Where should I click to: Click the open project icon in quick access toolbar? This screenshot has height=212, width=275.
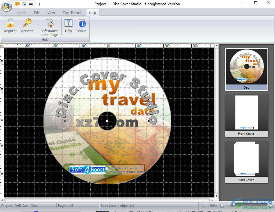tap(17, 4)
